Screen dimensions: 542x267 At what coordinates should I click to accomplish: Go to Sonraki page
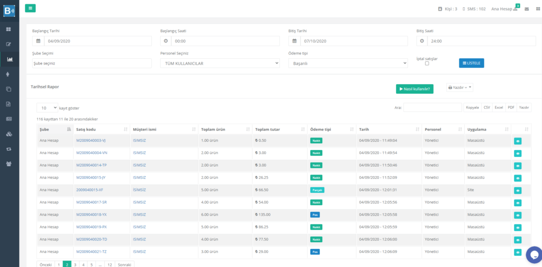coord(124,264)
